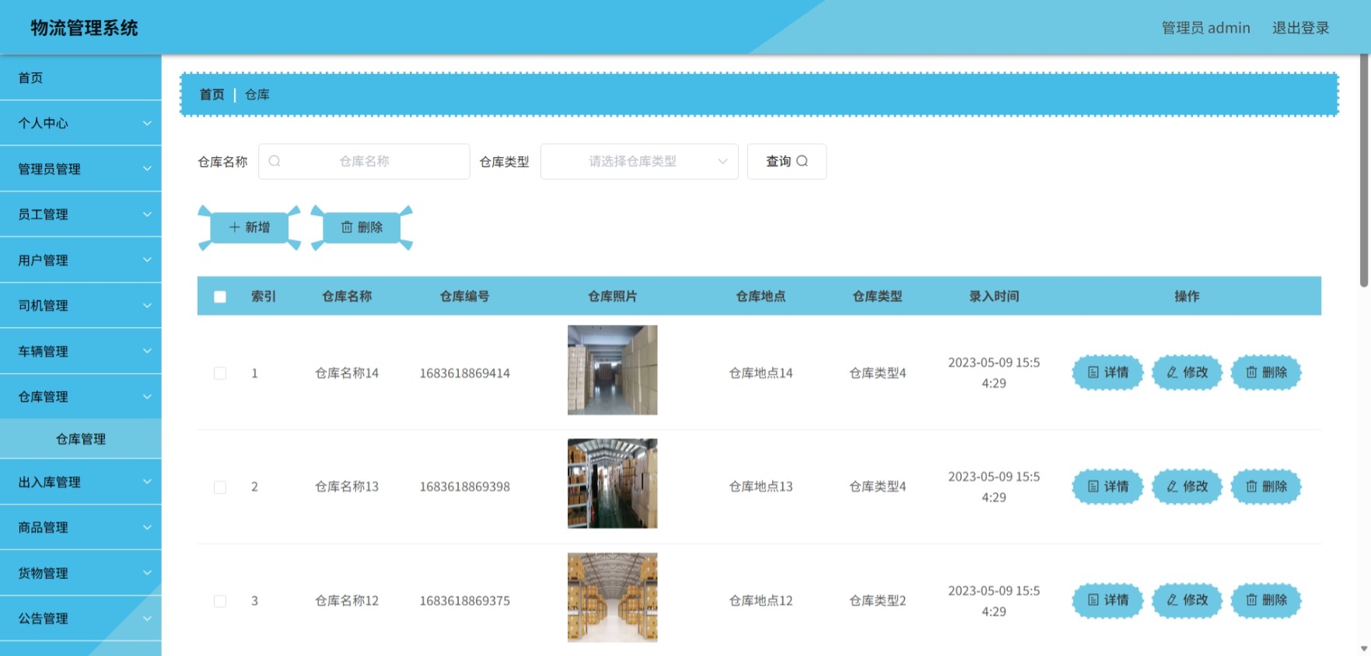
Task: Click cell 仓库地点14
Action: tap(761, 373)
